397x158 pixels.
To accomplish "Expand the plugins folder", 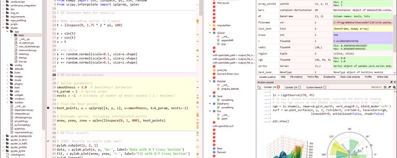I will pos(7,84).
